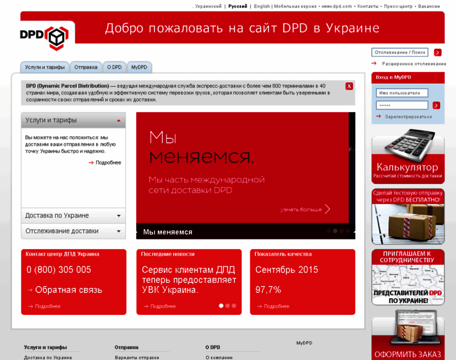
Task: Click the test shipment parcel banner
Action: 407,216
